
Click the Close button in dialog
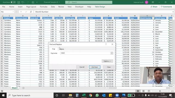[109, 67]
